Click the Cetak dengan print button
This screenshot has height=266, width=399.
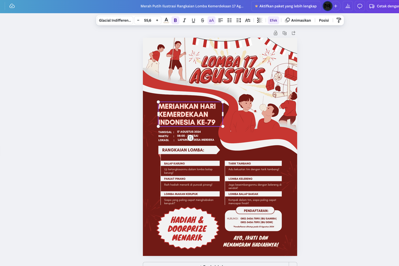point(384,6)
